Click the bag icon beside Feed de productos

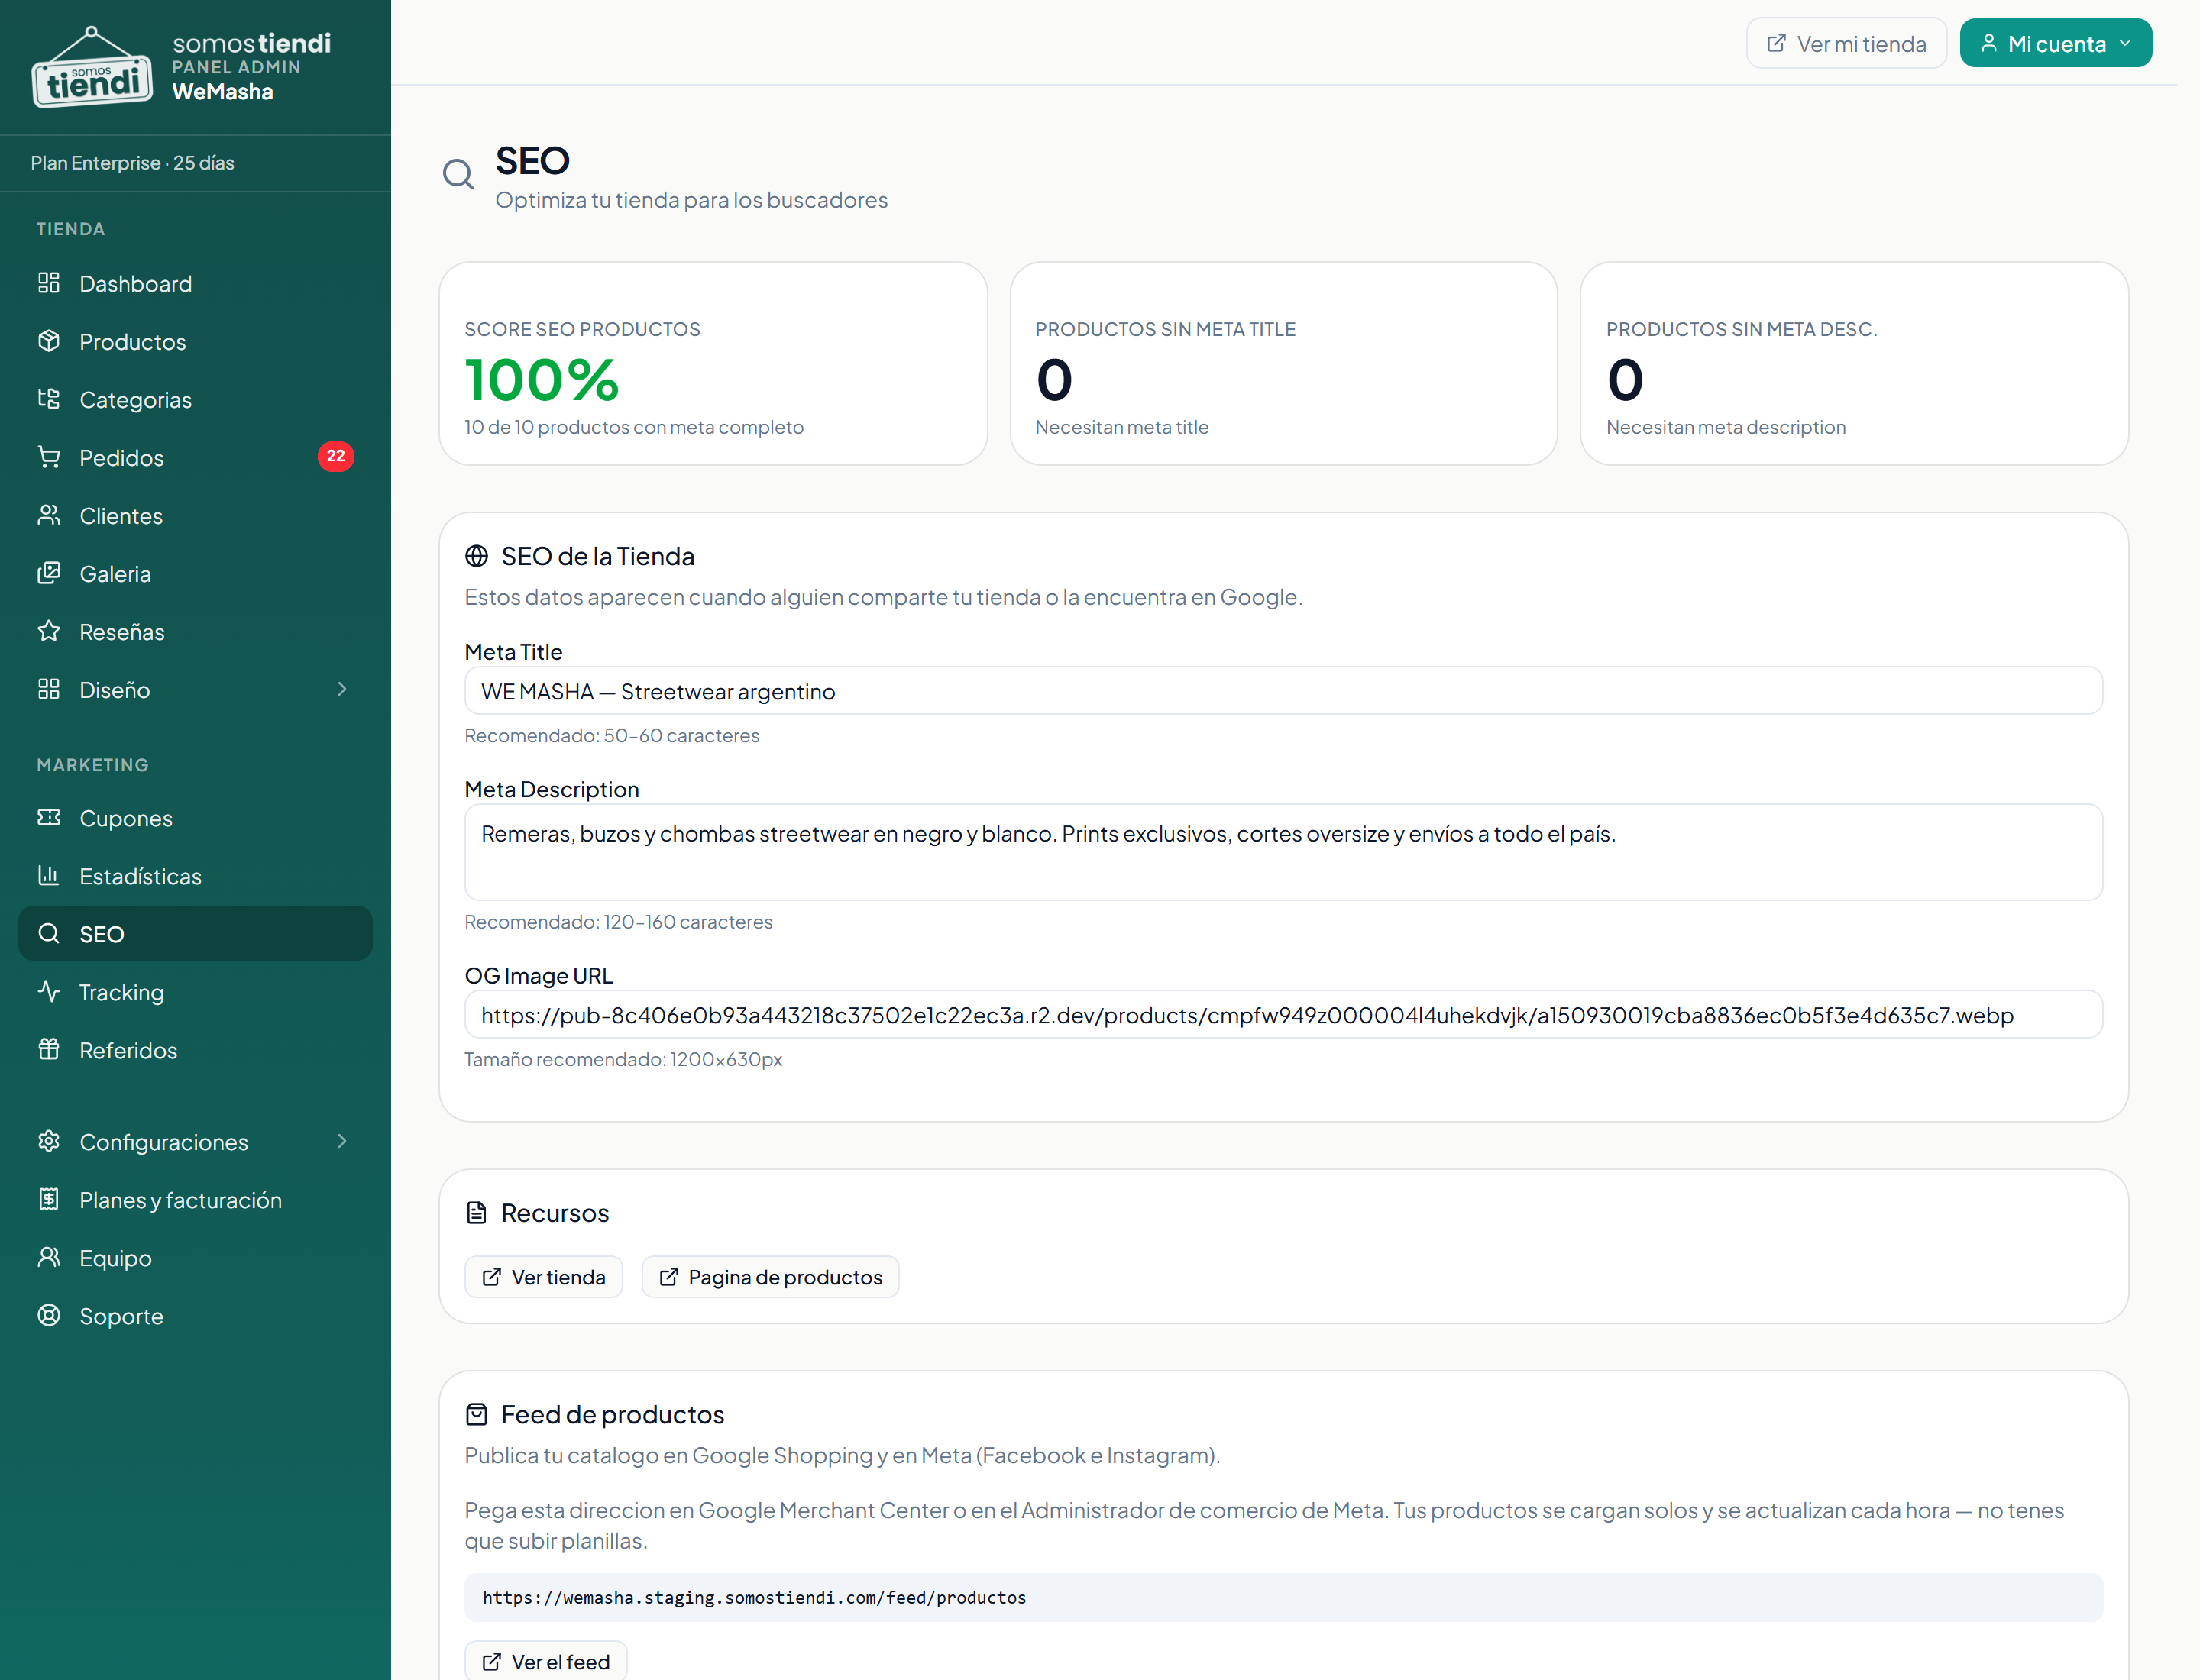click(477, 1414)
